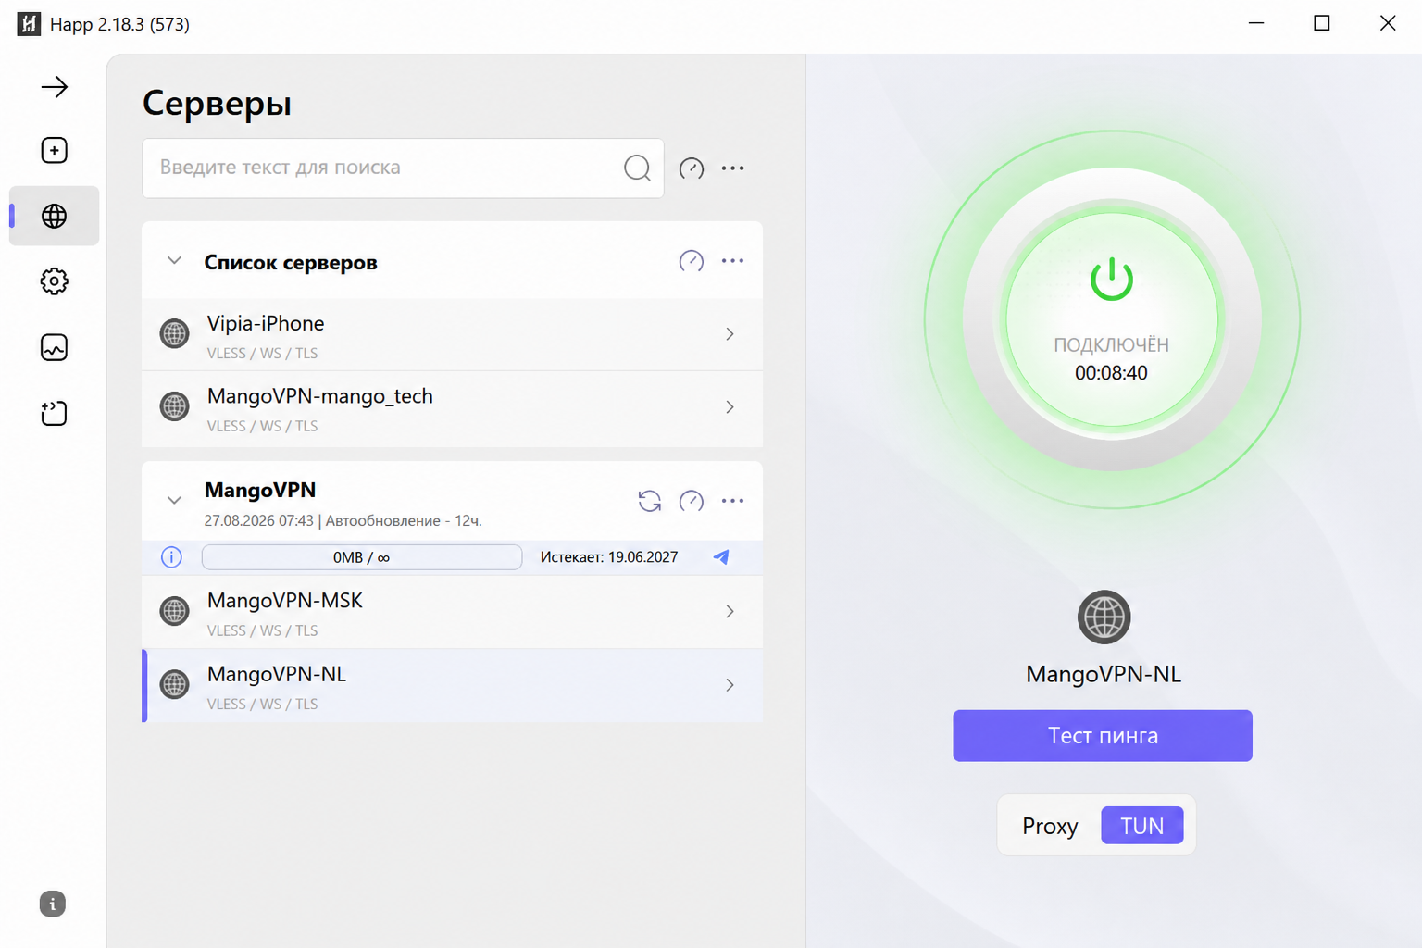This screenshot has height=948, width=1422.
Task: Click the MangoVPN update time and auto-update text
Action: (343, 521)
